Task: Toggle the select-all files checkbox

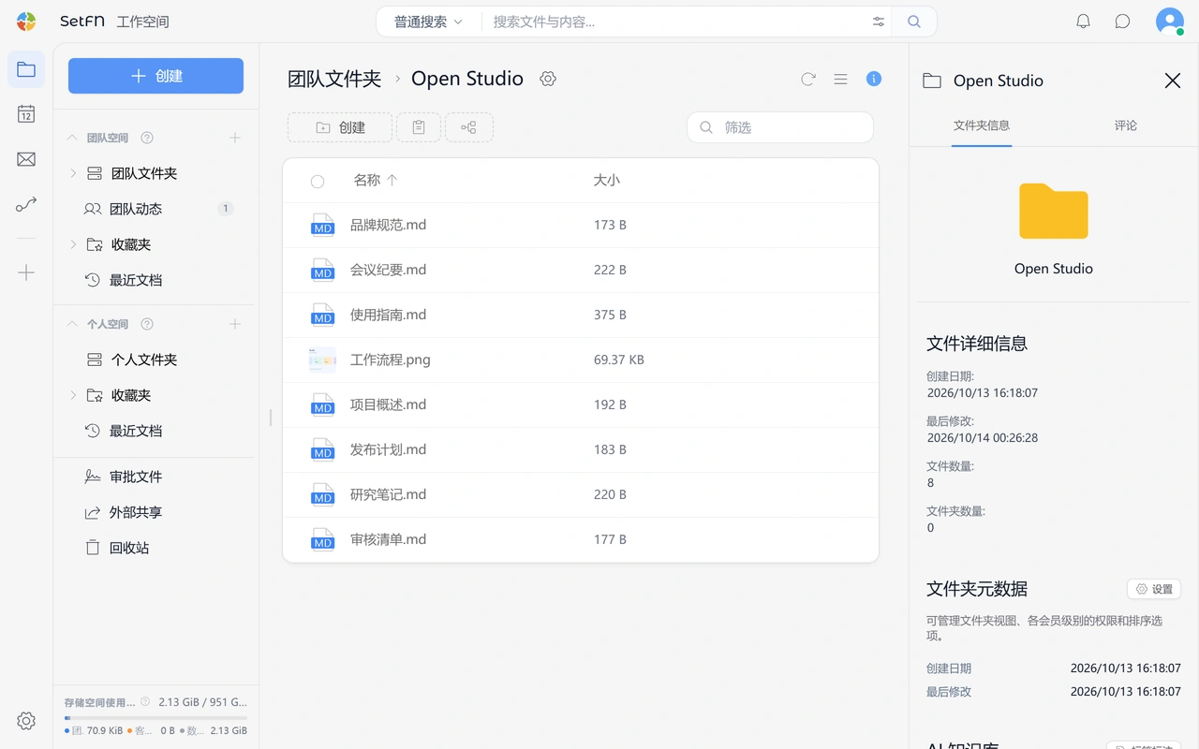Action: pos(318,181)
